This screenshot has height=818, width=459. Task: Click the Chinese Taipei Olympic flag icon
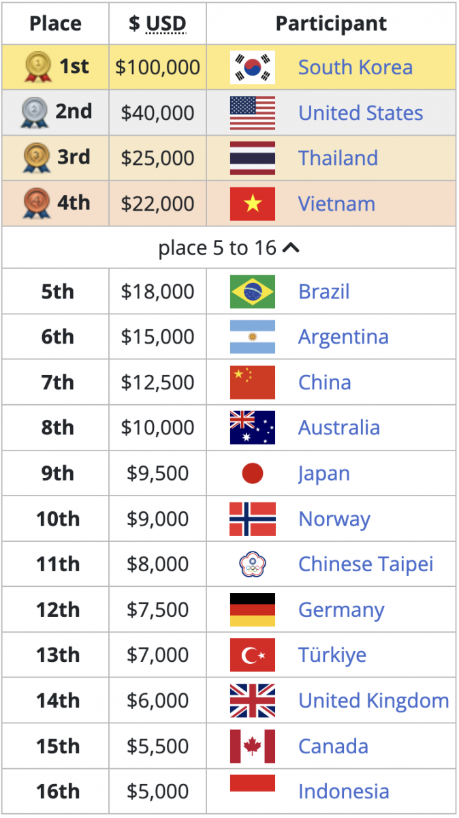pos(253,564)
